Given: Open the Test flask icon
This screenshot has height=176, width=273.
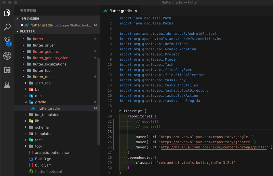Looking at the screenshot, I should click(x=7, y=84).
